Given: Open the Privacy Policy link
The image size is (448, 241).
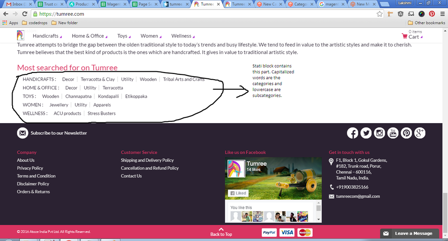Looking at the screenshot, I should (30, 168).
